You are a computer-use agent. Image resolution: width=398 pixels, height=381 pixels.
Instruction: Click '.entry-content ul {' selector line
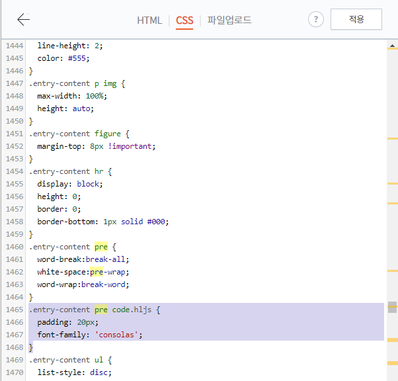[x=70, y=360]
